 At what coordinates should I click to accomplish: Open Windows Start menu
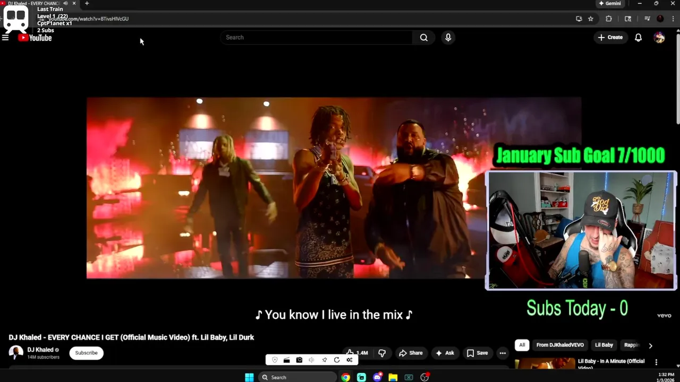[x=249, y=377]
